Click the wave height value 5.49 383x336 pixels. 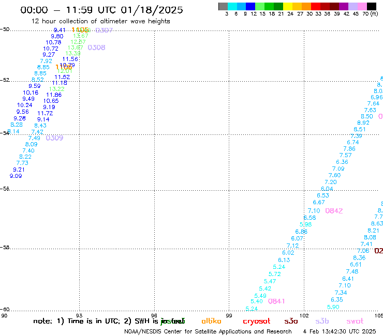coord(260,296)
